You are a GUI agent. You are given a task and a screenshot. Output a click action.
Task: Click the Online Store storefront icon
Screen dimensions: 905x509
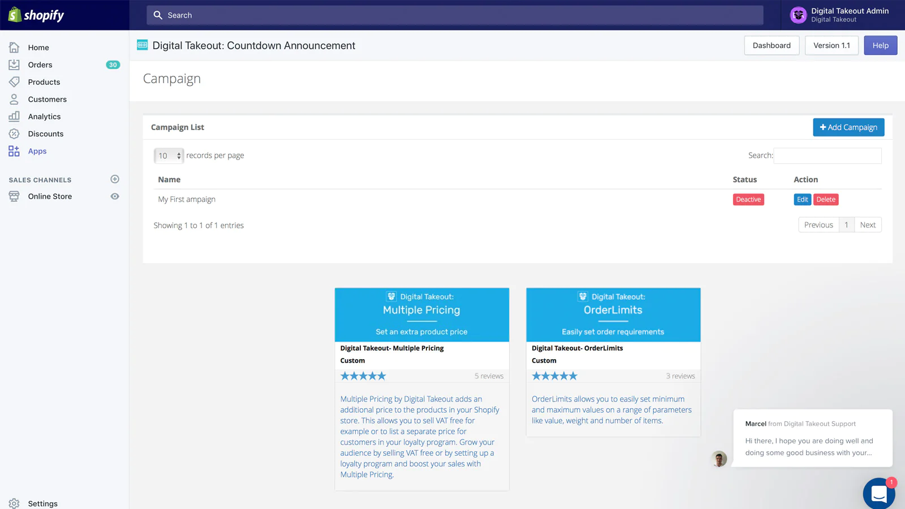pyautogui.click(x=14, y=196)
